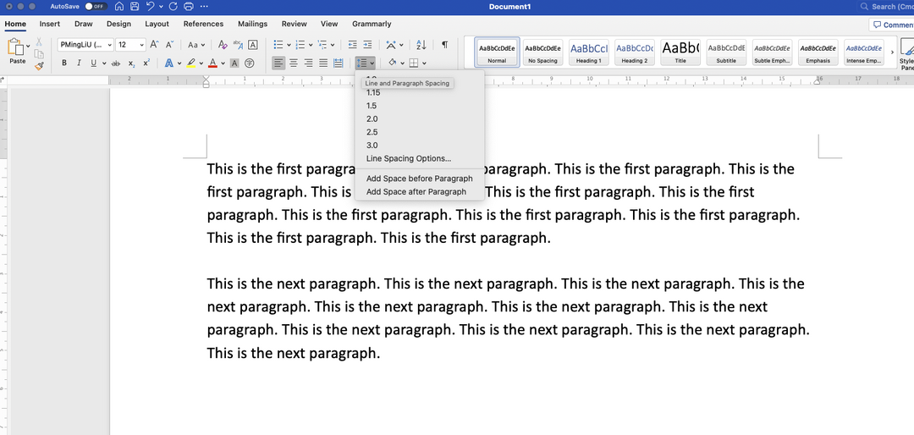Select Line Spacing Options… entry
Viewport: 914px width, 435px height.
408,158
